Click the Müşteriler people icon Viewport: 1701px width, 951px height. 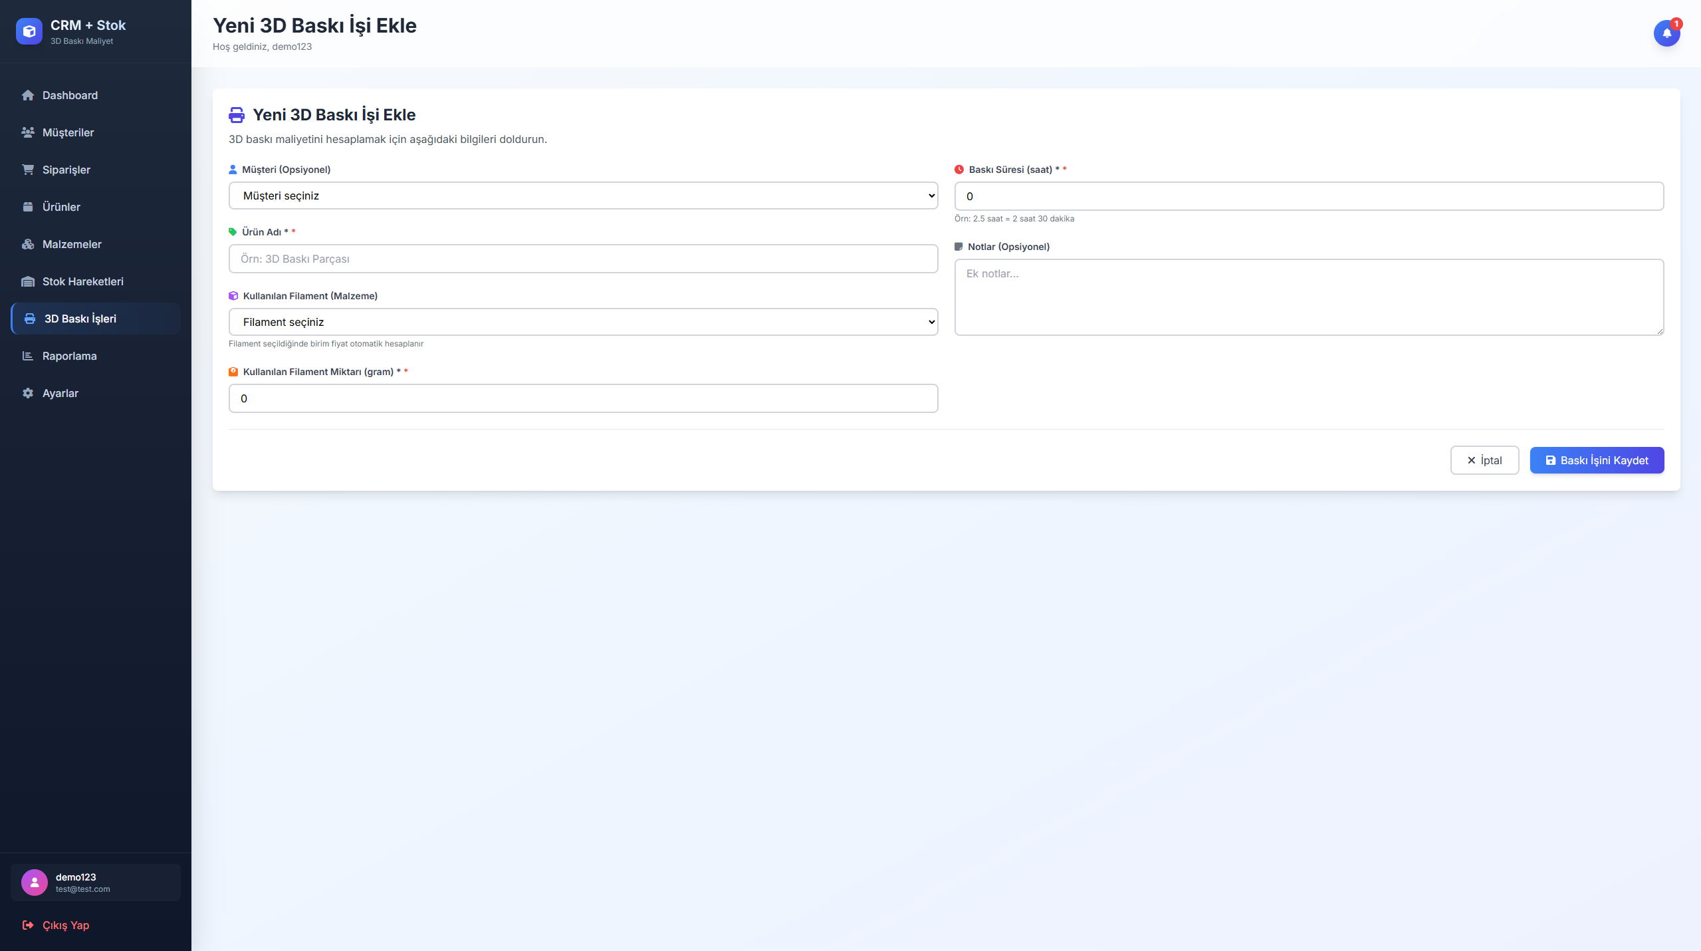pos(28,132)
